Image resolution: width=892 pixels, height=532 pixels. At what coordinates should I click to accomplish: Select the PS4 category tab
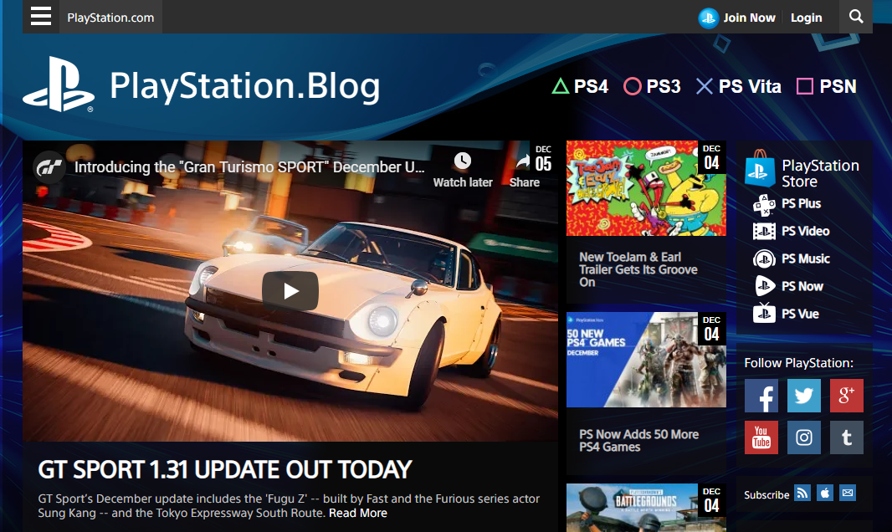click(580, 86)
